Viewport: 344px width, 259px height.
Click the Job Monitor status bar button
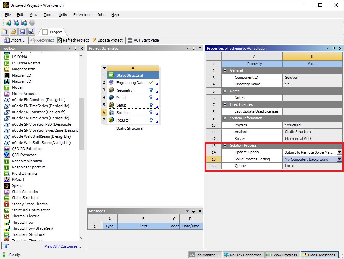pos(204,255)
